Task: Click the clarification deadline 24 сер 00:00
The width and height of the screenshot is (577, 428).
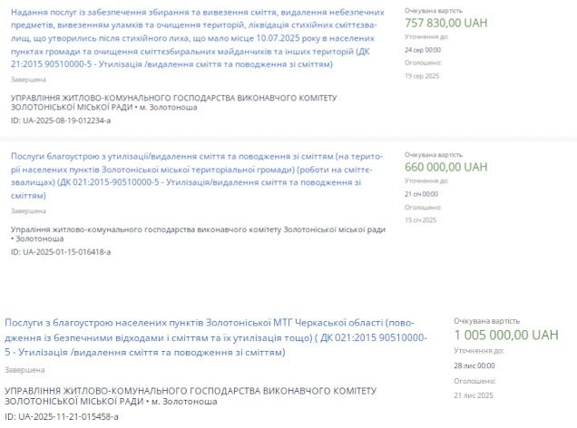Action: pyautogui.click(x=425, y=49)
